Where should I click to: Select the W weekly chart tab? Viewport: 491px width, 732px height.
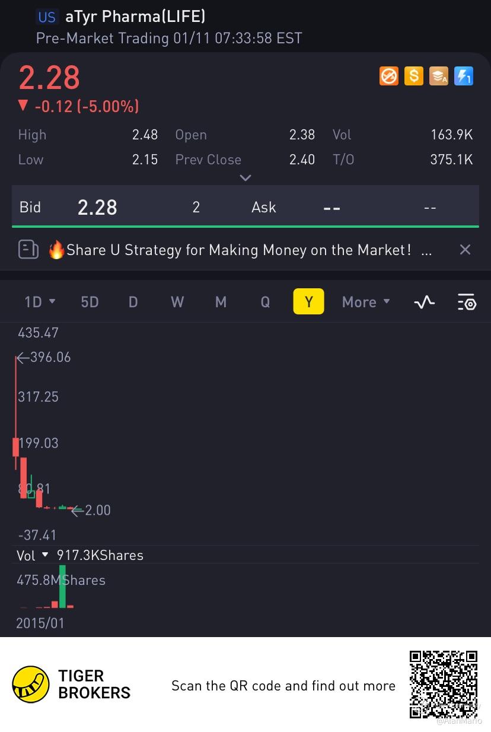[x=177, y=302]
